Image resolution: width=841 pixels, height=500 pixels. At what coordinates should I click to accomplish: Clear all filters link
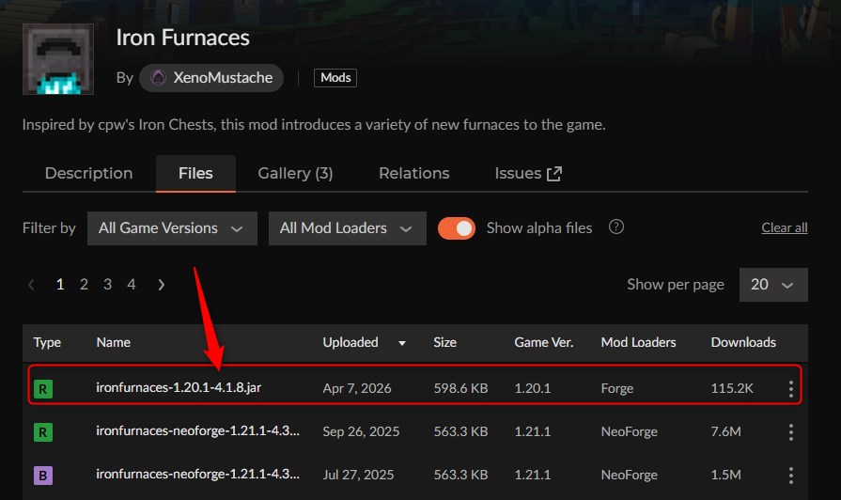[785, 228]
